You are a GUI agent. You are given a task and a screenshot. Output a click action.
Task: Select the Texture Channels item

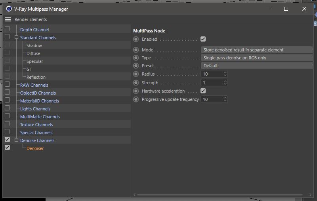coord(36,125)
